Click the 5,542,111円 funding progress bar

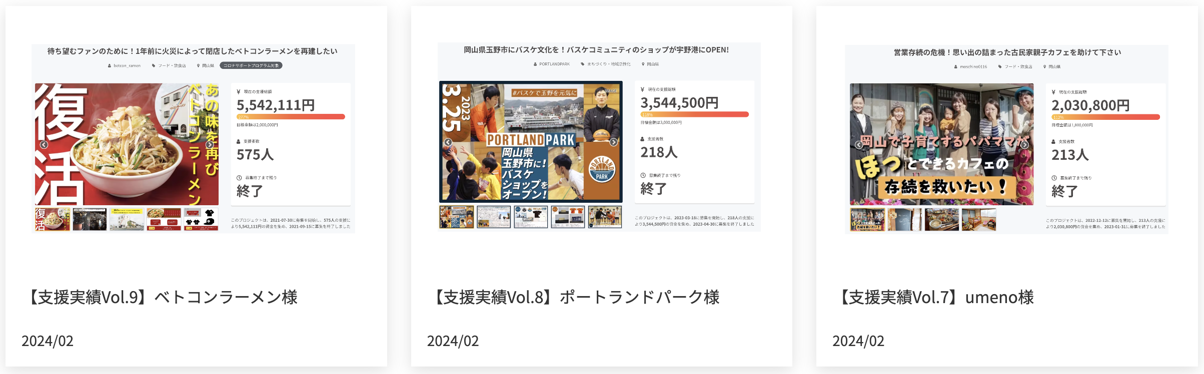point(291,117)
